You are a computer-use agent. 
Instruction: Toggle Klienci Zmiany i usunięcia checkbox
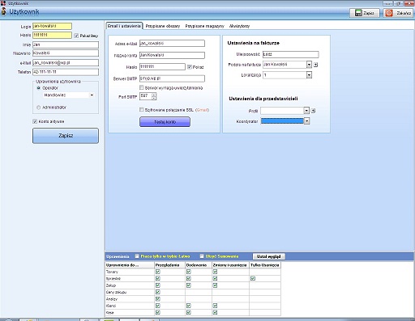point(215,306)
